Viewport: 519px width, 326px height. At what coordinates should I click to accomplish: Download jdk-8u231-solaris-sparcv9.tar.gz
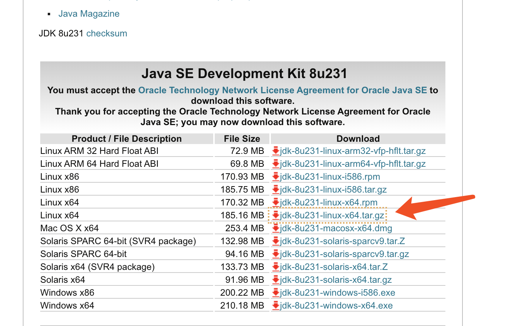[344, 254]
